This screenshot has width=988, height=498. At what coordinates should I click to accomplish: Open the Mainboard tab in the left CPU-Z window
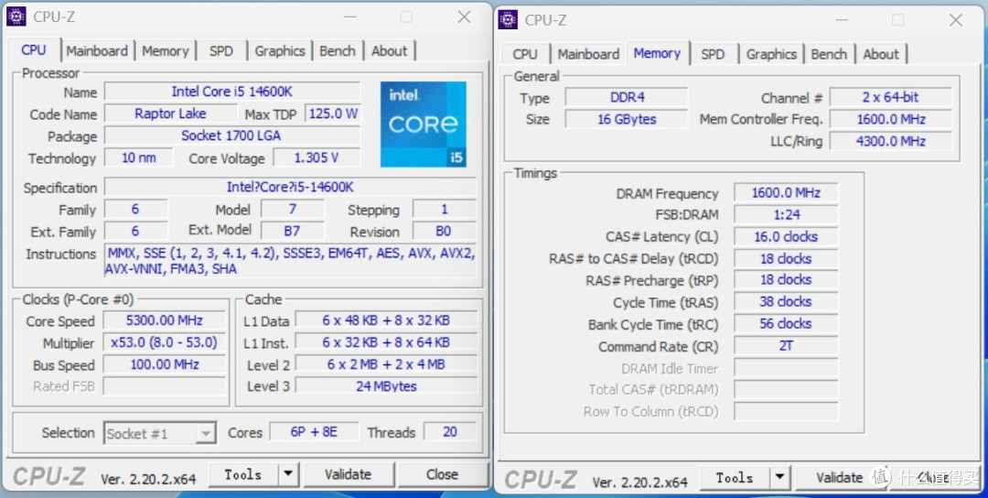[x=97, y=51]
